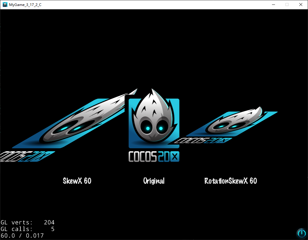
Task: Select the "Original" label
Action: [154, 181]
